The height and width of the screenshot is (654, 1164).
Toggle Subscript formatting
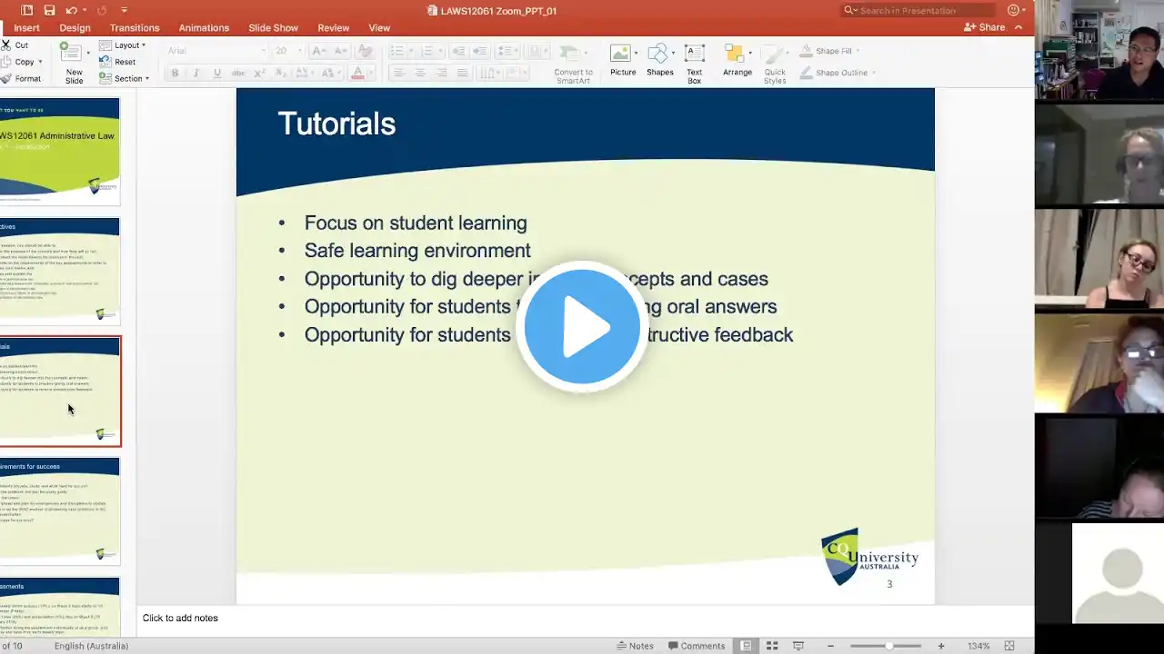pyautogui.click(x=280, y=73)
